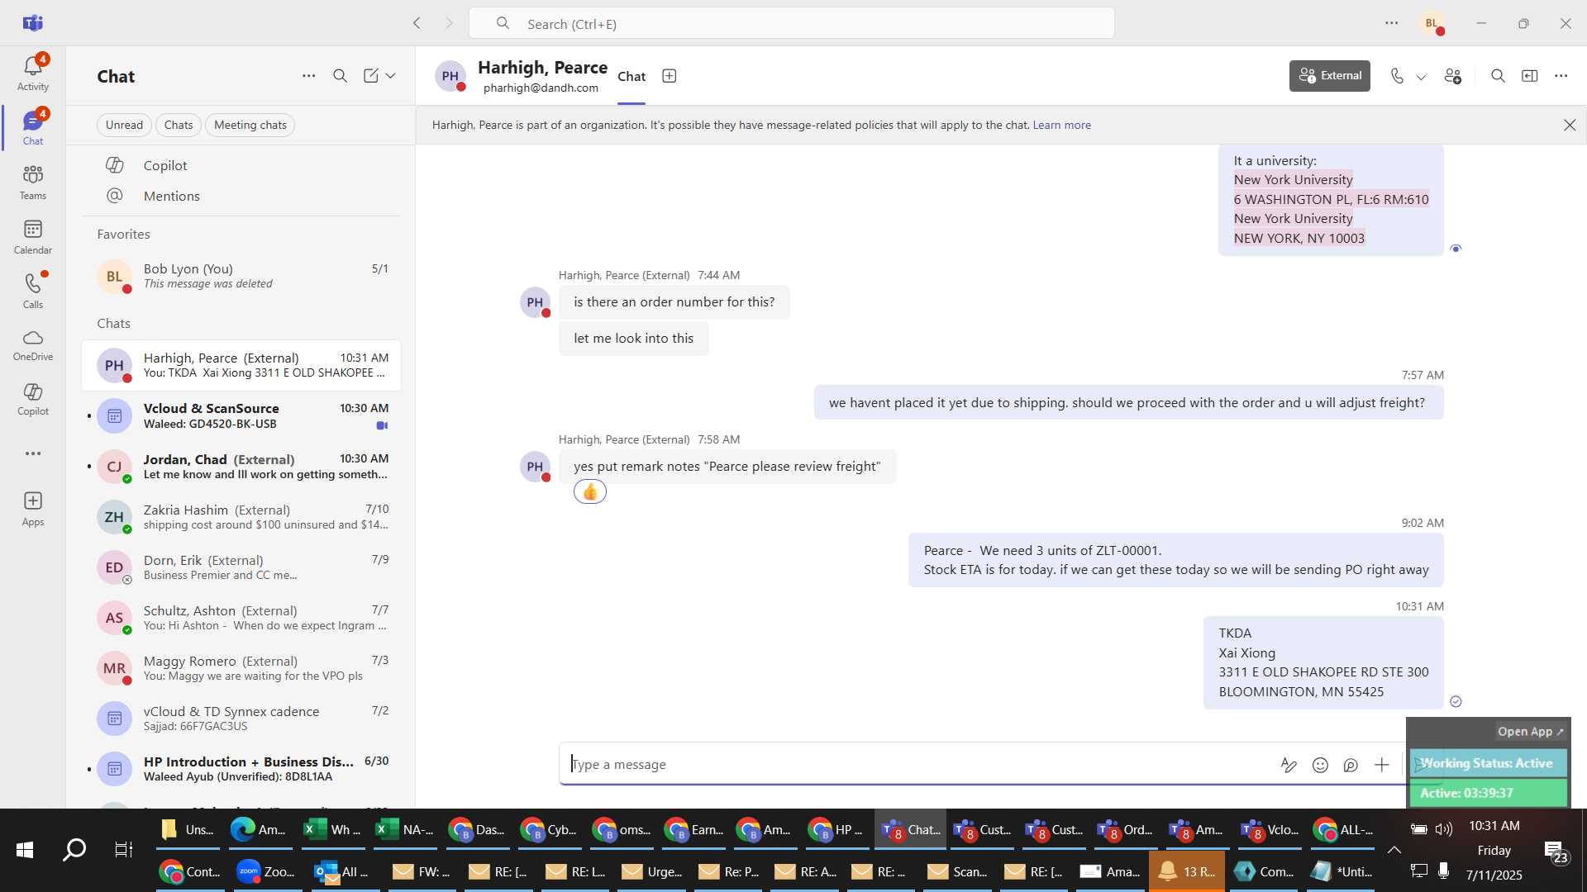1587x892 pixels.
Task: Open Task View on taskbar
Action: coord(124,850)
